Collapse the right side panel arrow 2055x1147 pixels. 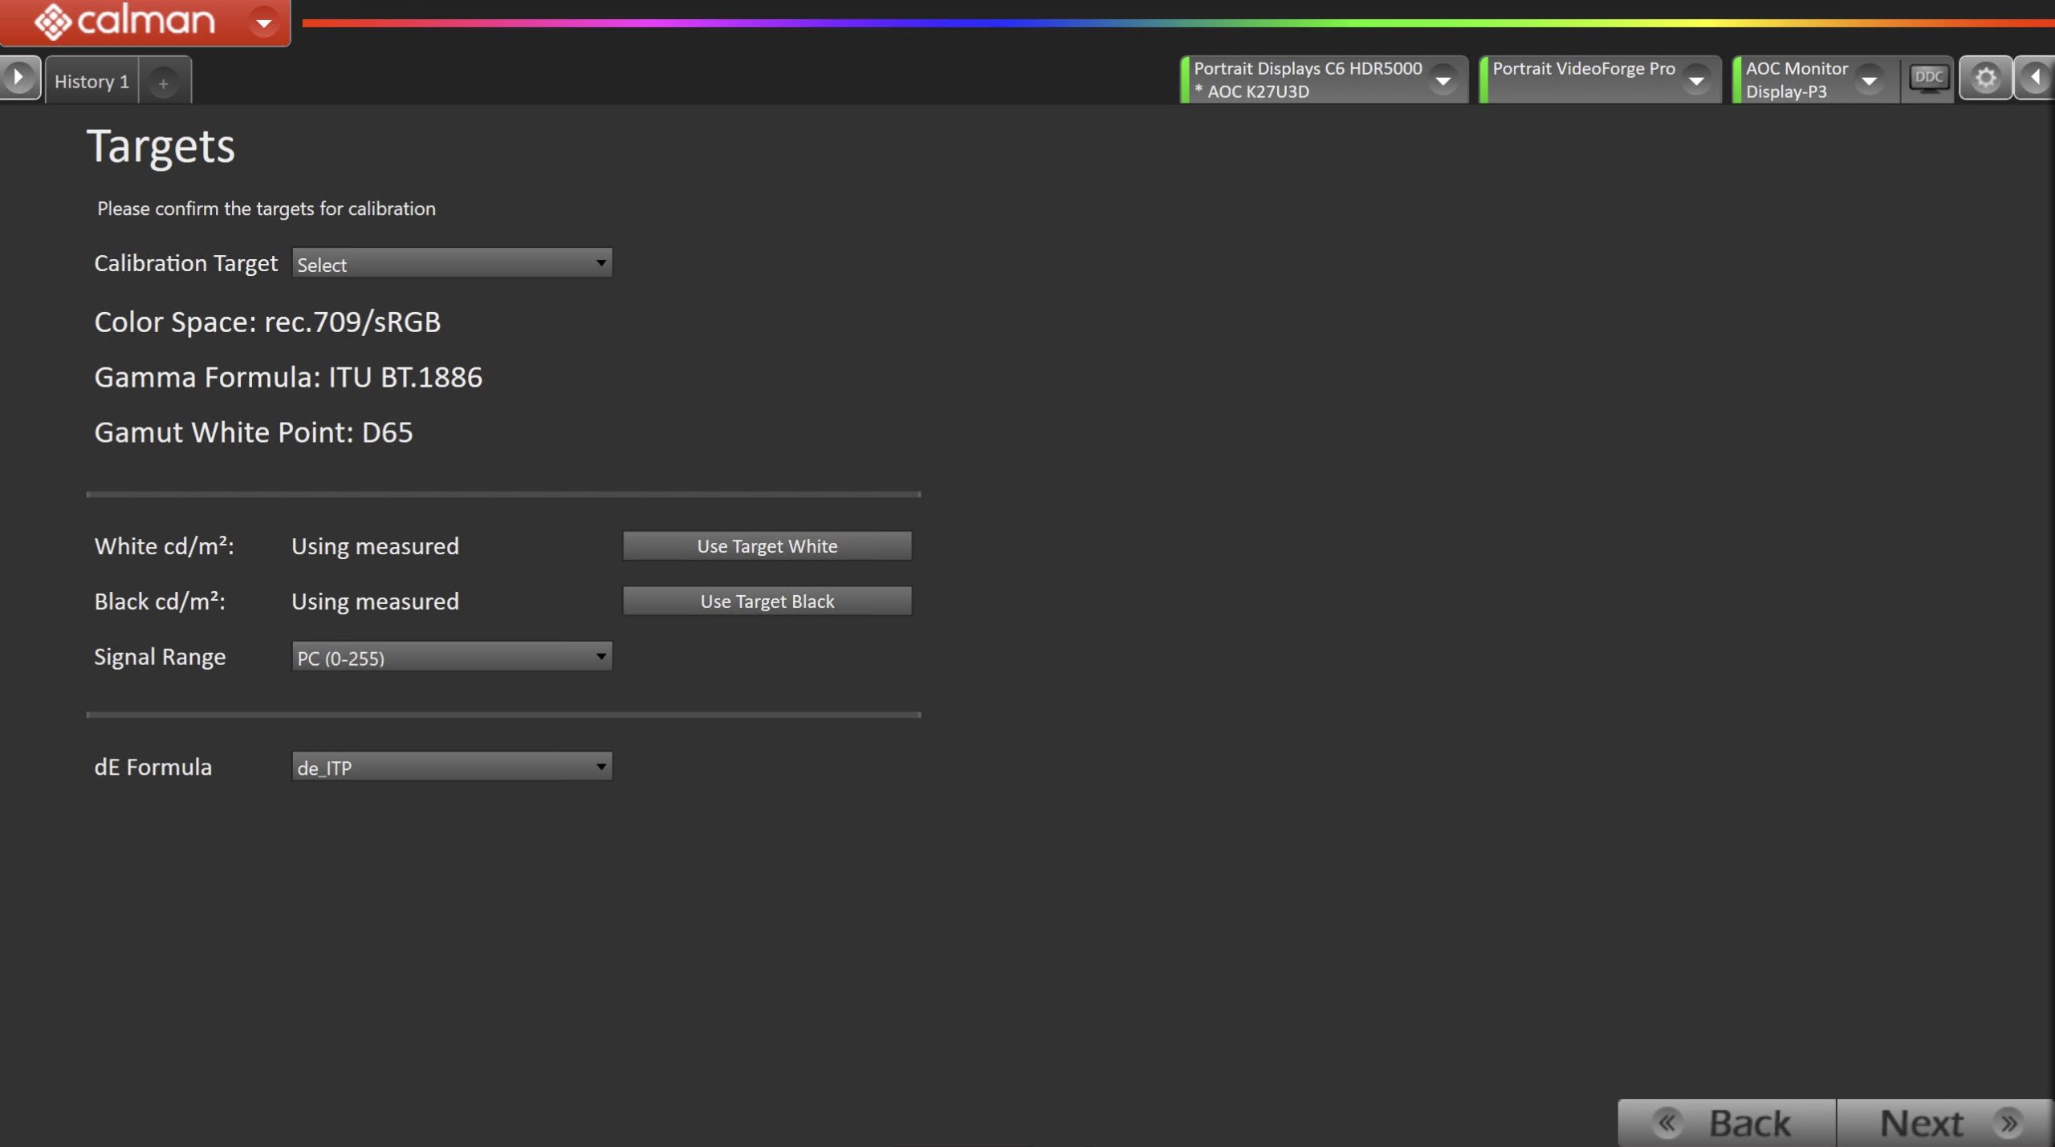[x=2036, y=79]
